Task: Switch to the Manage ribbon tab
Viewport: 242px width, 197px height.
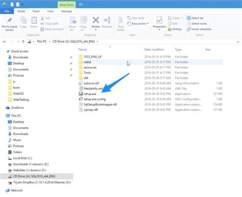Action: click(x=66, y=11)
